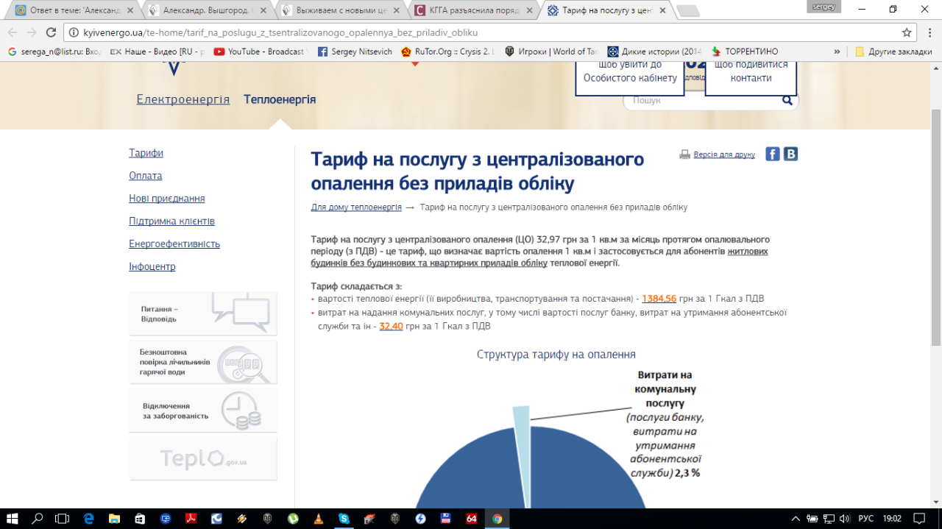Switch to the 'КГГА разъяснила' tab

click(x=472, y=10)
